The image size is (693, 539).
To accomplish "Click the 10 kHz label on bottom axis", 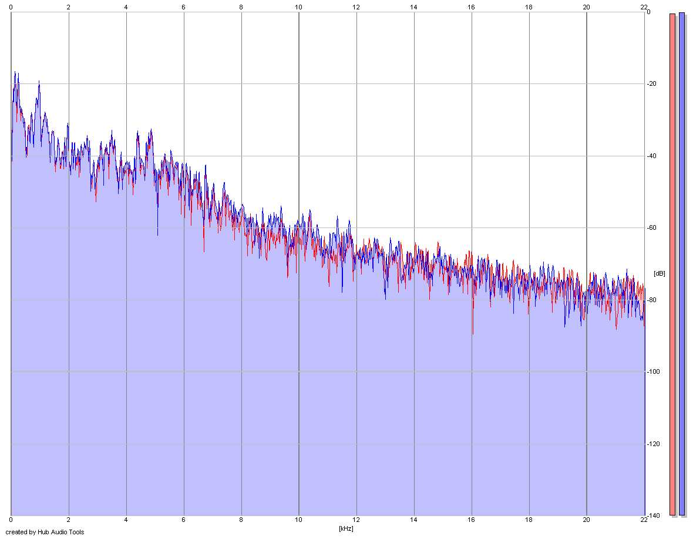I will [298, 520].
